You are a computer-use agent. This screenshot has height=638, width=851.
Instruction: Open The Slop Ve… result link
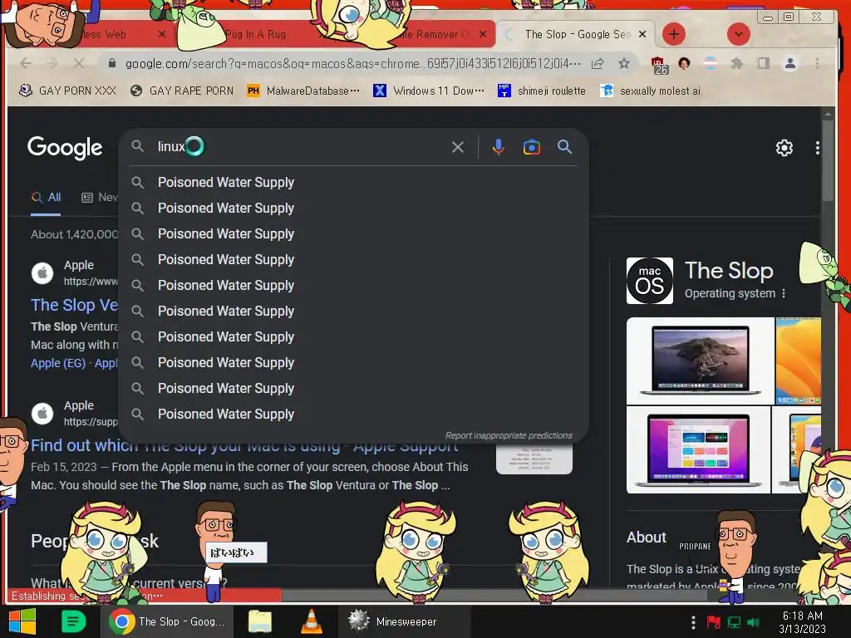pyautogui.click(x=74, y=305)
